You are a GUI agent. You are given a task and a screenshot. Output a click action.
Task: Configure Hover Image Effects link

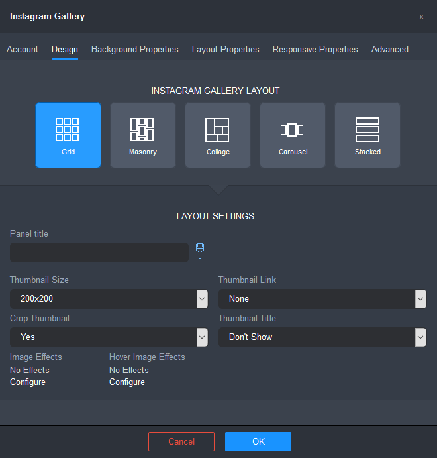(x=127, y=382)
